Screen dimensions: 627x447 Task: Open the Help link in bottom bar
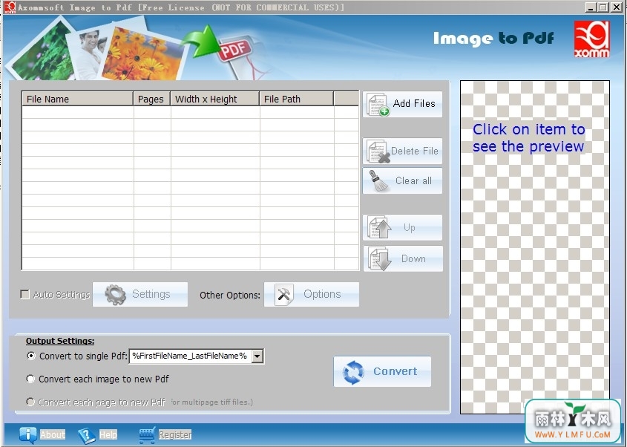(108, 434)
